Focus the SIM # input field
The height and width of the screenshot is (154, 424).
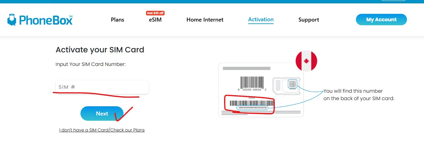[102, 87]
